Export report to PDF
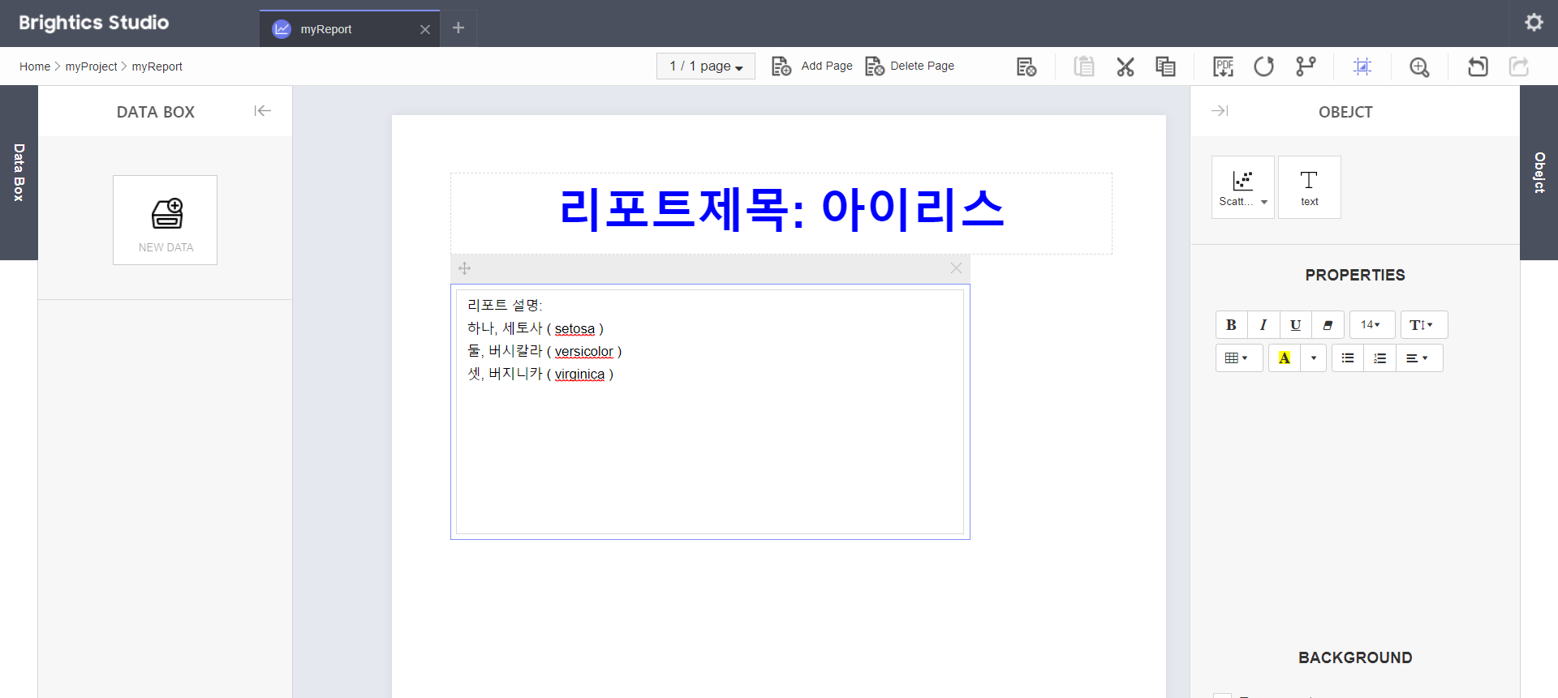The image size is (1558, 698). coord(1223,66)
